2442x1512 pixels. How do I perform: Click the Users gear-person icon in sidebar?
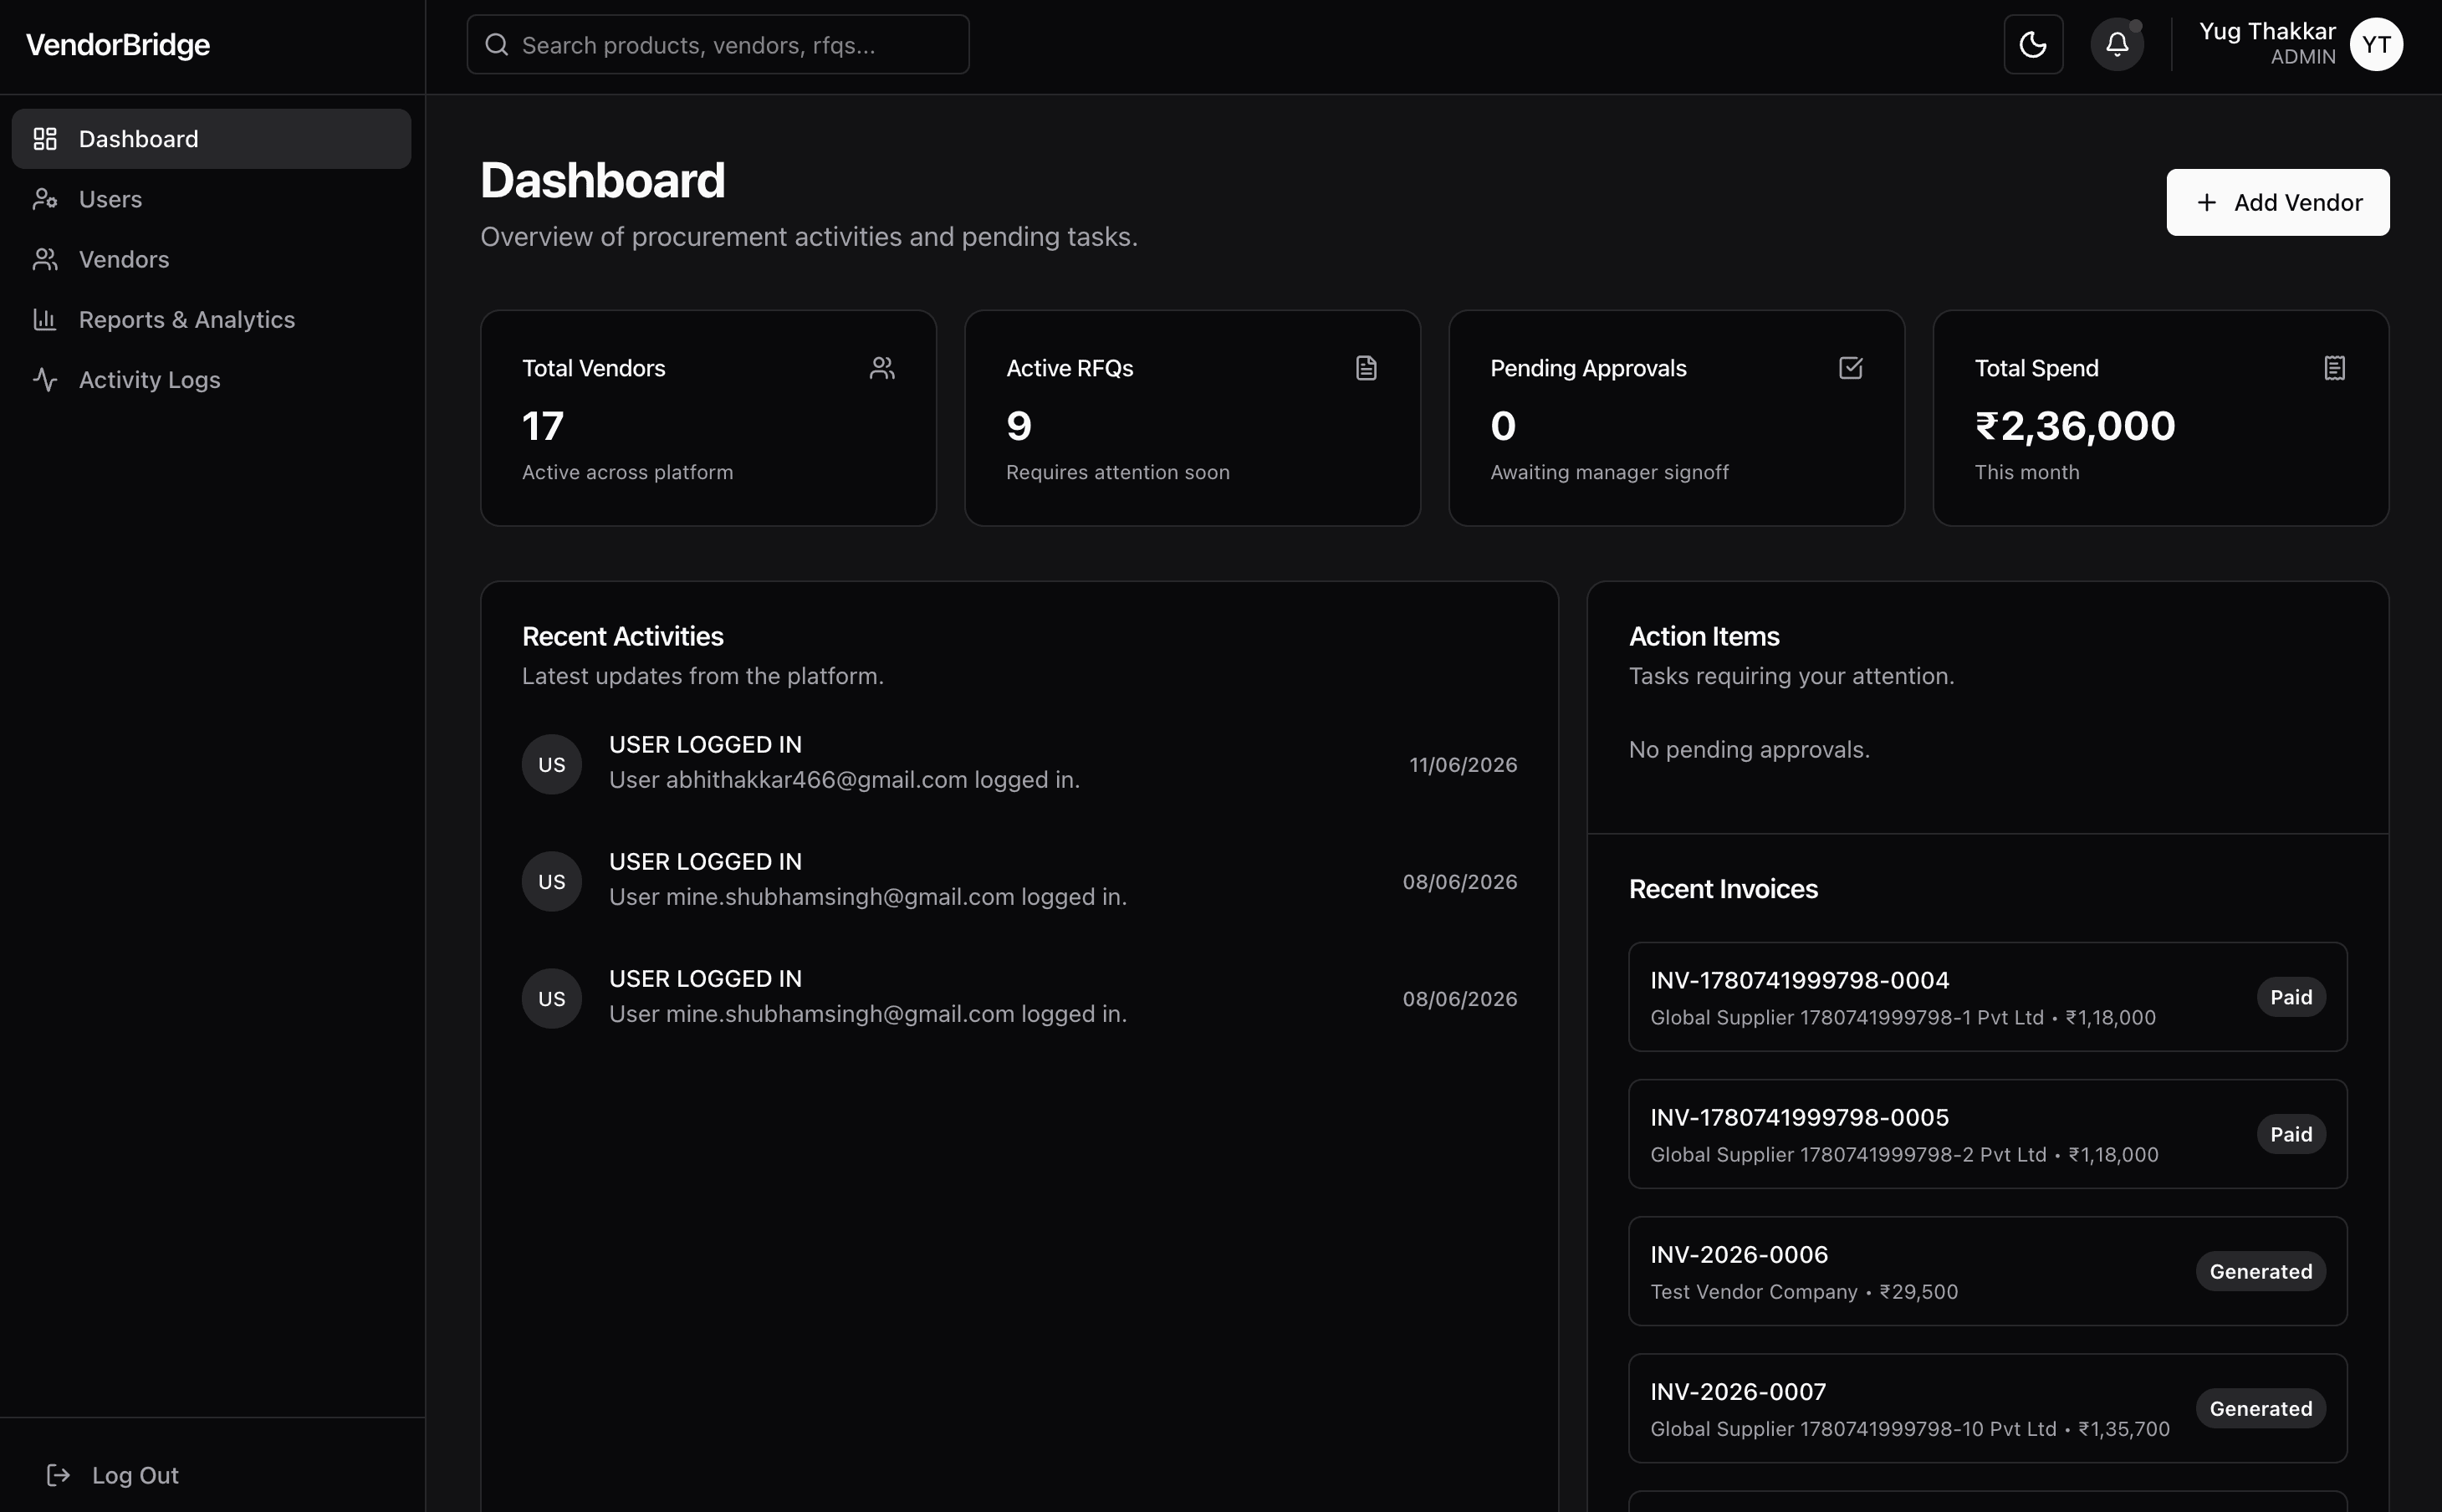click(45, 199)
